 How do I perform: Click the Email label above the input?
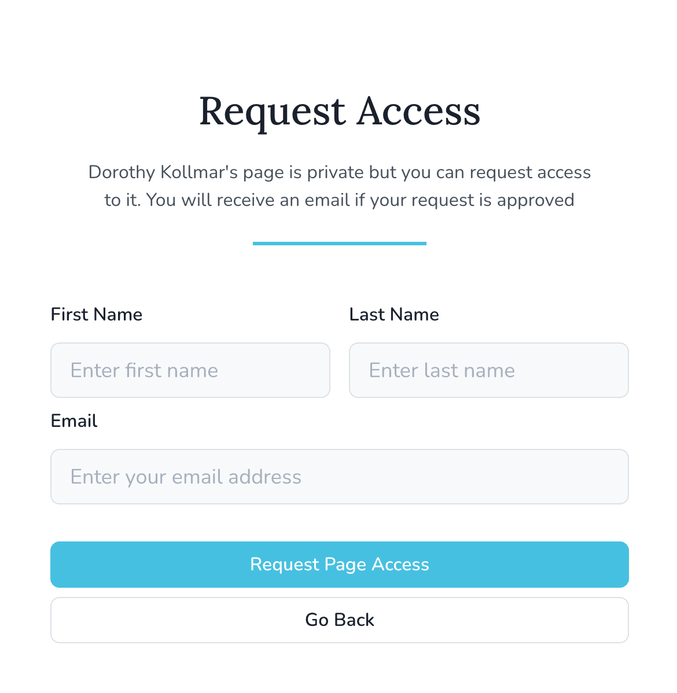pos(74,421)
